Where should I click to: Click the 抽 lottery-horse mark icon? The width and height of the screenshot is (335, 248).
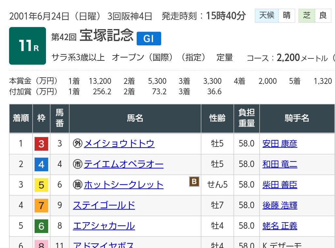(78, 185)
